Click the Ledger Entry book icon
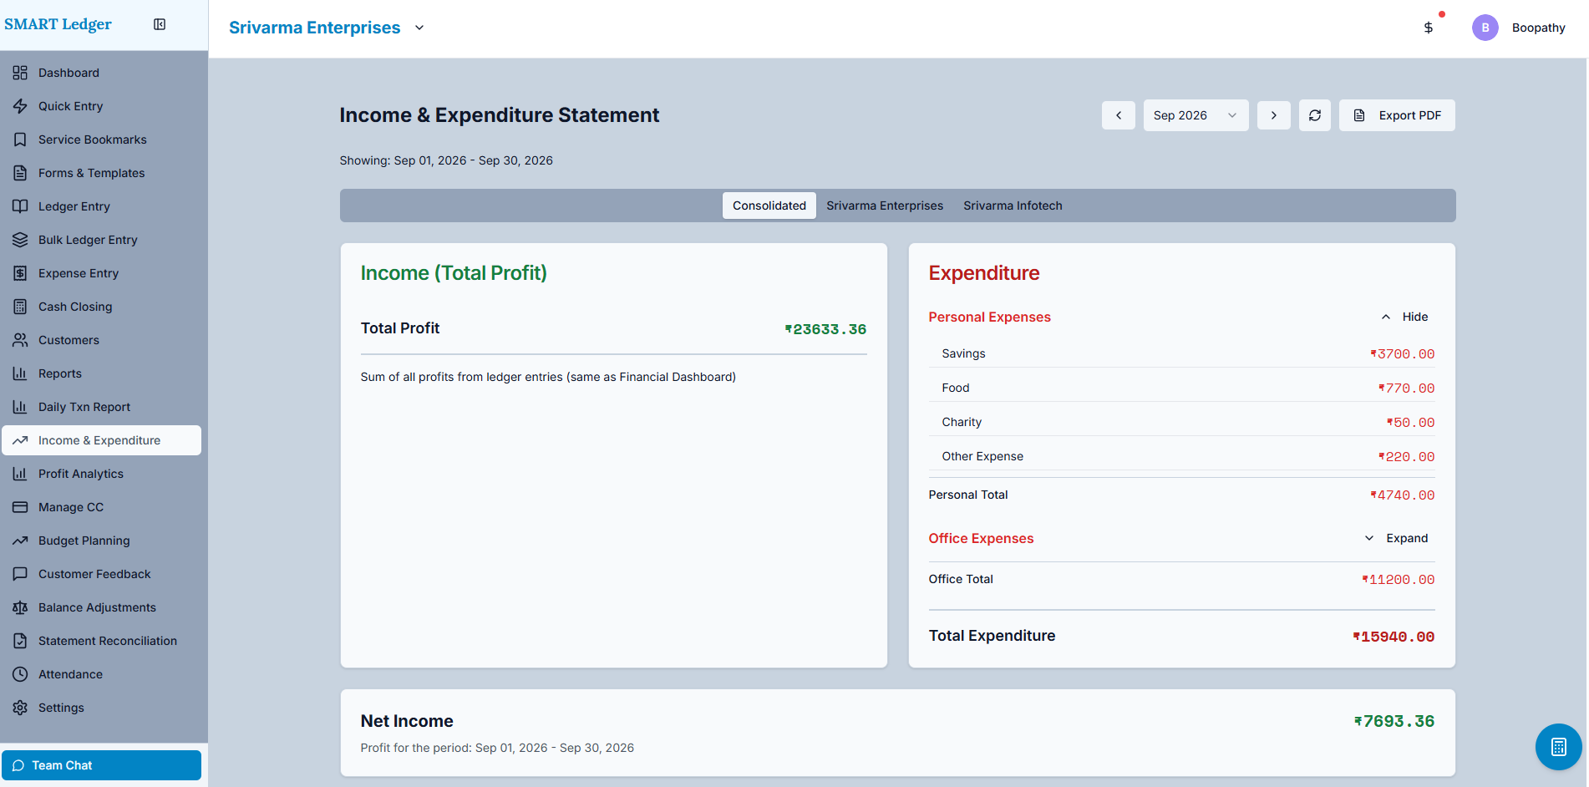 [x=20, y=206]
